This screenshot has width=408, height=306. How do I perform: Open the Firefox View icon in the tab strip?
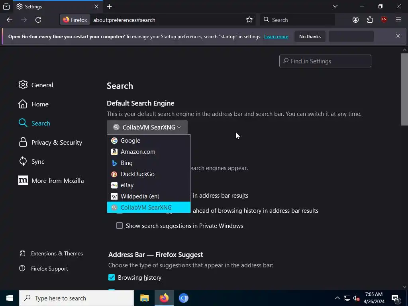(x=6, y=6)
